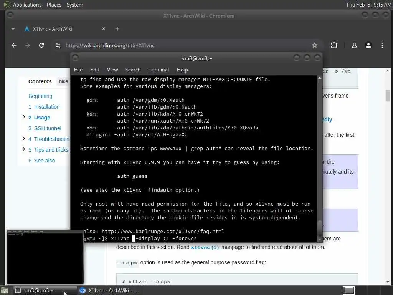This screenshot has width=393, height=295.
Task: Open the terminal View menu
Action: [112, 70]
